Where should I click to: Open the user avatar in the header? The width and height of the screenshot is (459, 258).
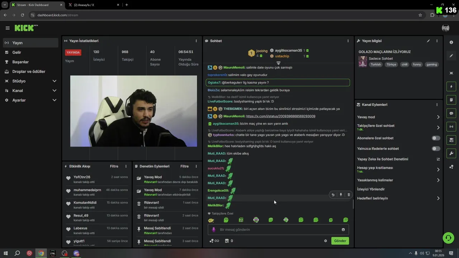coord(445,28)
